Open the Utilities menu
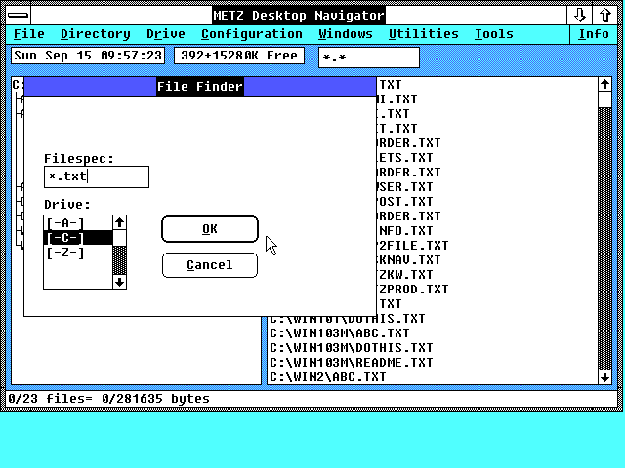 (x=423, y=34)
